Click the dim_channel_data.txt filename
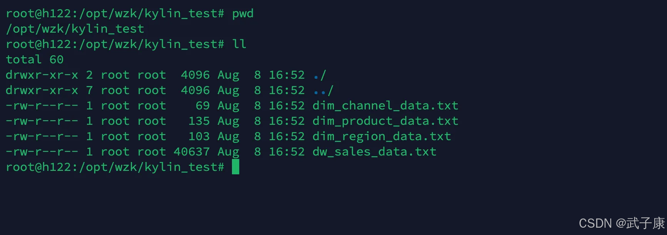 point(385,106)
